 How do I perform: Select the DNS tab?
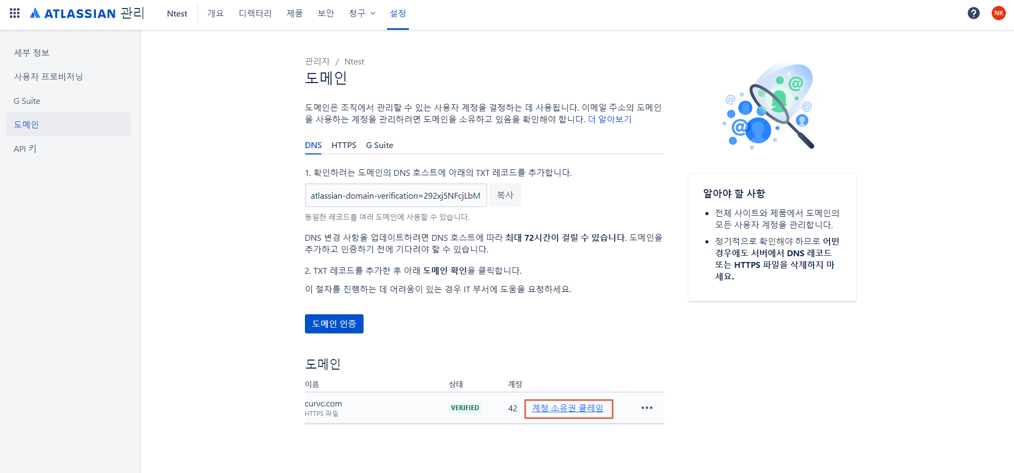(x=313, y=145)
